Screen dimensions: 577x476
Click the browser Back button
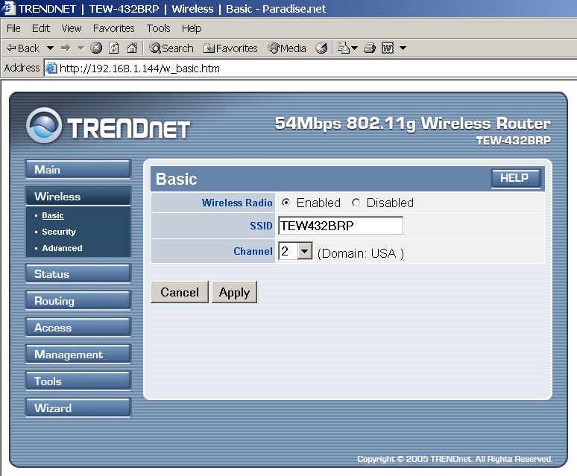pos(23,48)
